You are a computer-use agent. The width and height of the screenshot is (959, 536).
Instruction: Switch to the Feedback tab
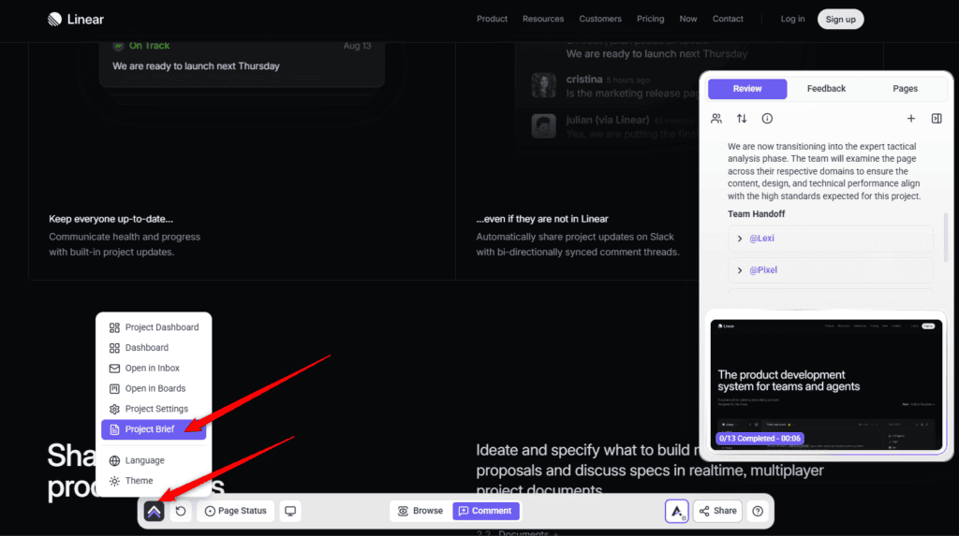point(826,89)
